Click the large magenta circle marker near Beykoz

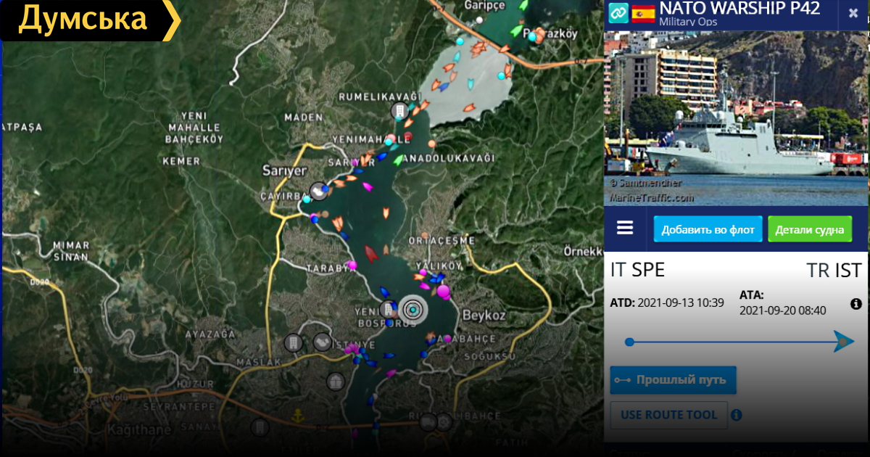442,292
